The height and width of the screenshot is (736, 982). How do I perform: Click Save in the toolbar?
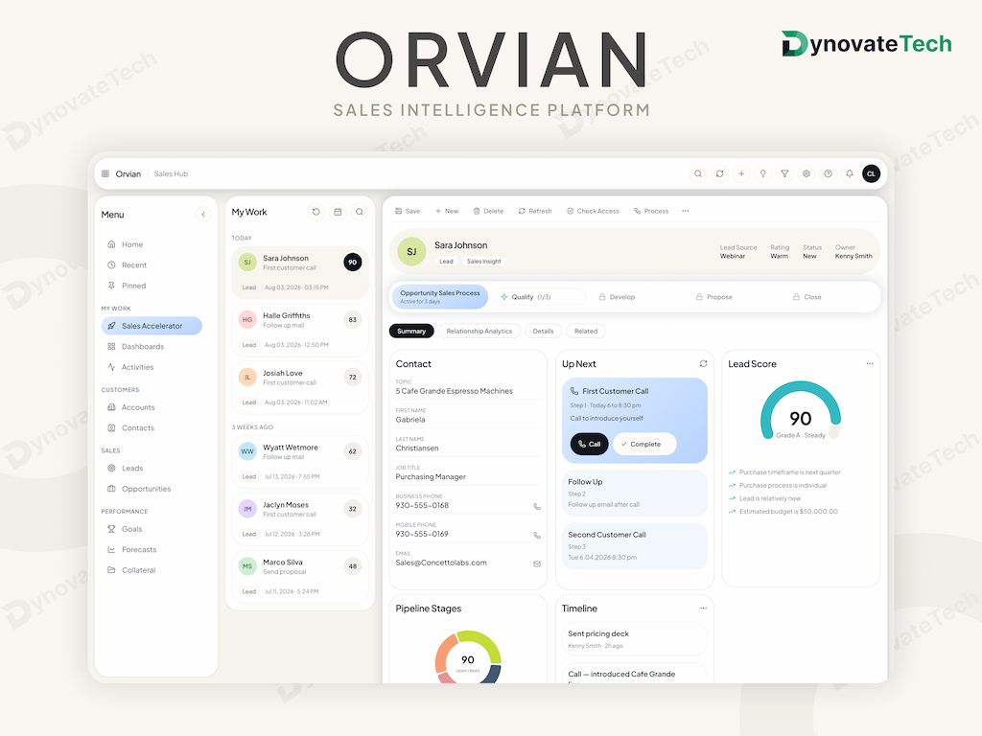(408, 212)
